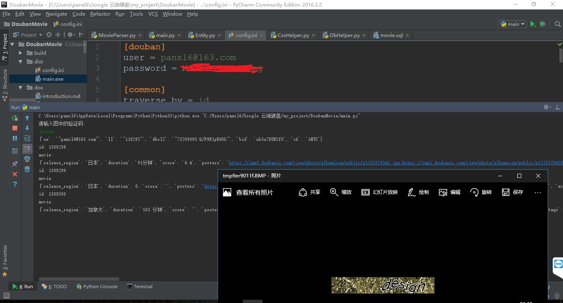Share the photo using 共享
Screen dimensions: 563x303
point(309,192)
